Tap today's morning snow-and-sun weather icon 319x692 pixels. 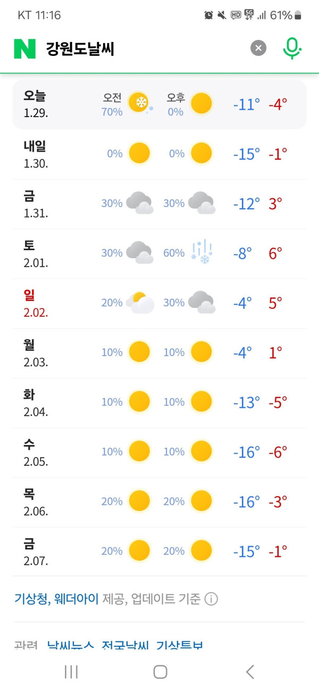pos(140,103)
